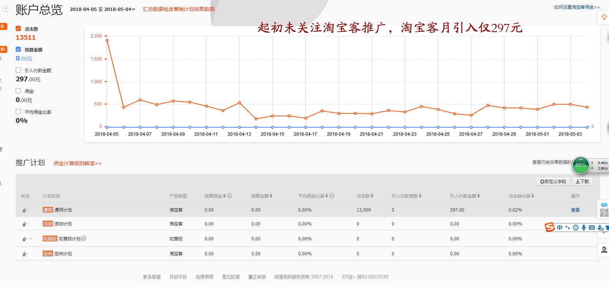
Task: Click 查看 for 通用计划 row
Action: [575, 210]
